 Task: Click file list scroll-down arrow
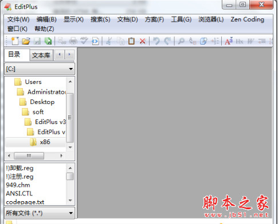pyautogui.click(x=70, y=201)
